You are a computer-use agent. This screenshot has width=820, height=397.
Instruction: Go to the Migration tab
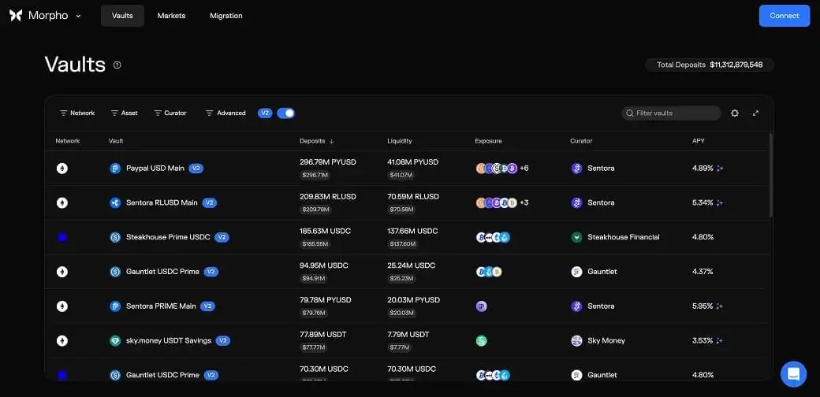(x=226, y=16)
